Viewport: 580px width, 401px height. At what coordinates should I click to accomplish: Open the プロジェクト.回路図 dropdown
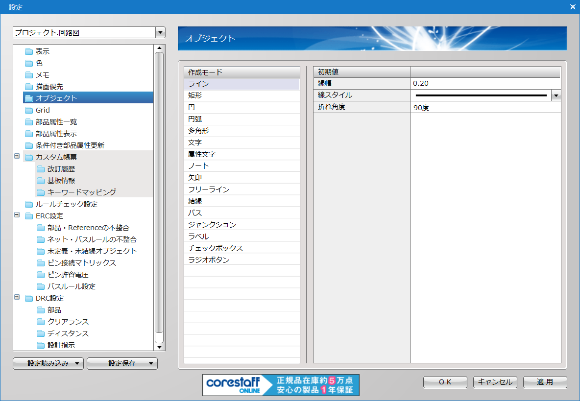click(160, 33)
